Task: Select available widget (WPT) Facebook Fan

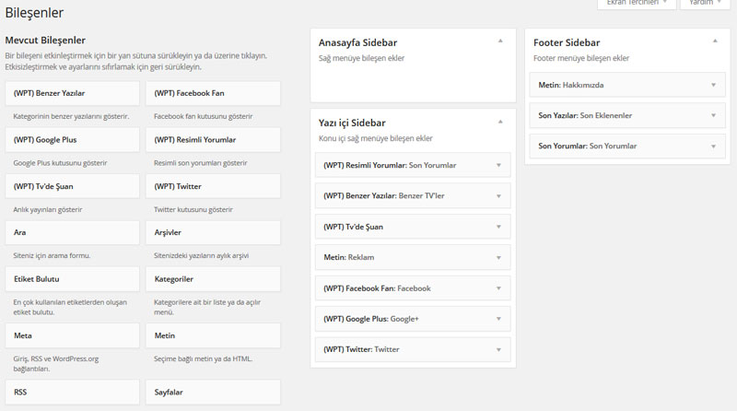Action: (213, 93)
